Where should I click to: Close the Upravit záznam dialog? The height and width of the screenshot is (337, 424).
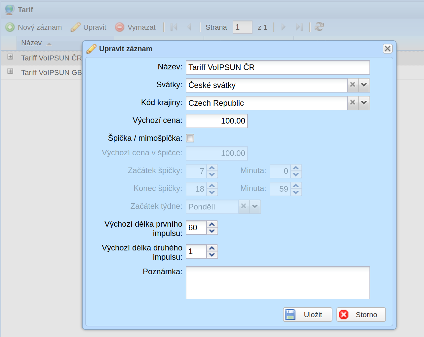388,49
